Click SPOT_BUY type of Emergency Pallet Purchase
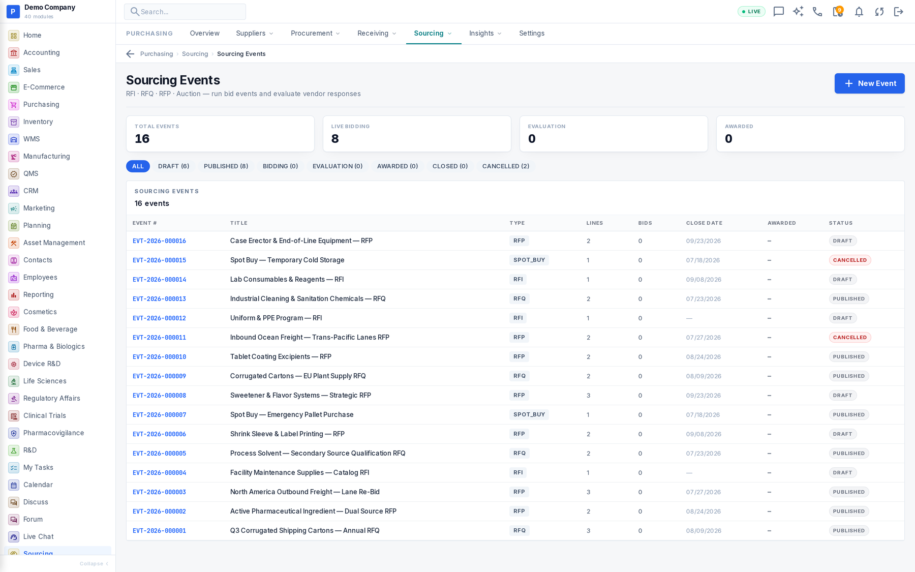The width and height of the screenshot is (915, 572). 529,415
